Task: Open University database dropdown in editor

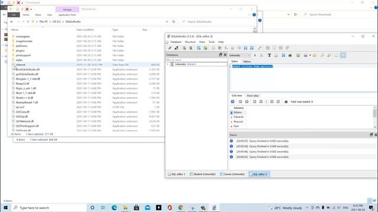Action: pos(240,55)
